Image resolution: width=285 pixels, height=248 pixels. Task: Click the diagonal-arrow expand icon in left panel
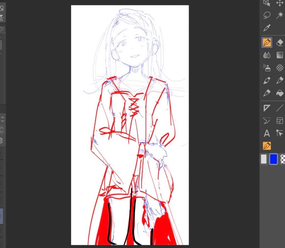pyautogui.click(x=1, y=8)
